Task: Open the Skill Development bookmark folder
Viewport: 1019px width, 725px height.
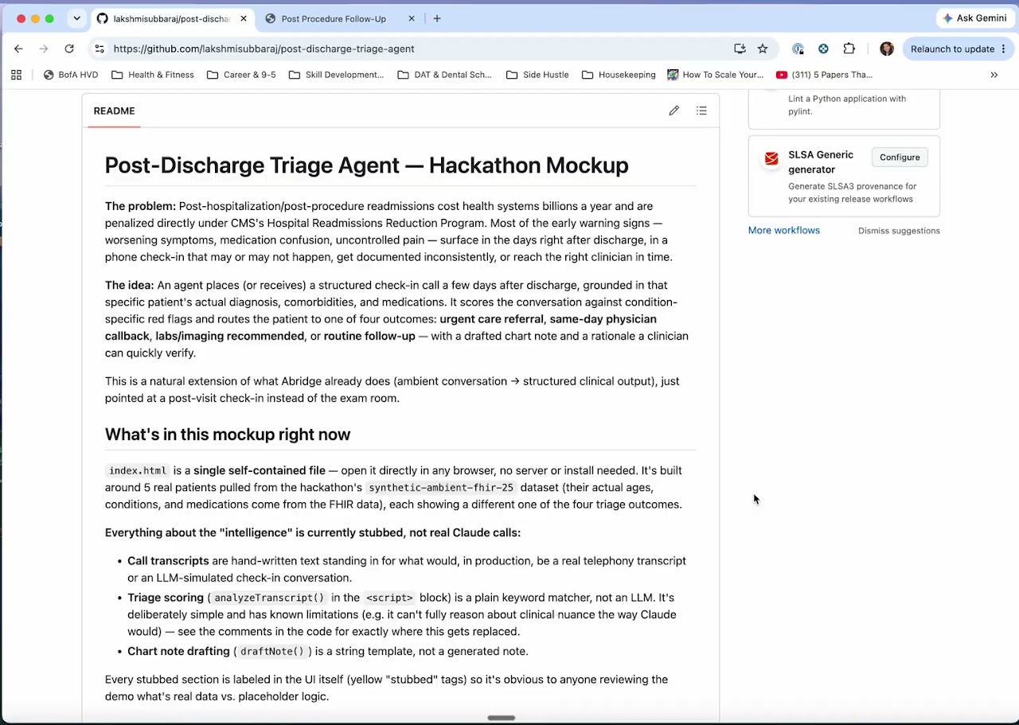Action: tap(336, 75)
